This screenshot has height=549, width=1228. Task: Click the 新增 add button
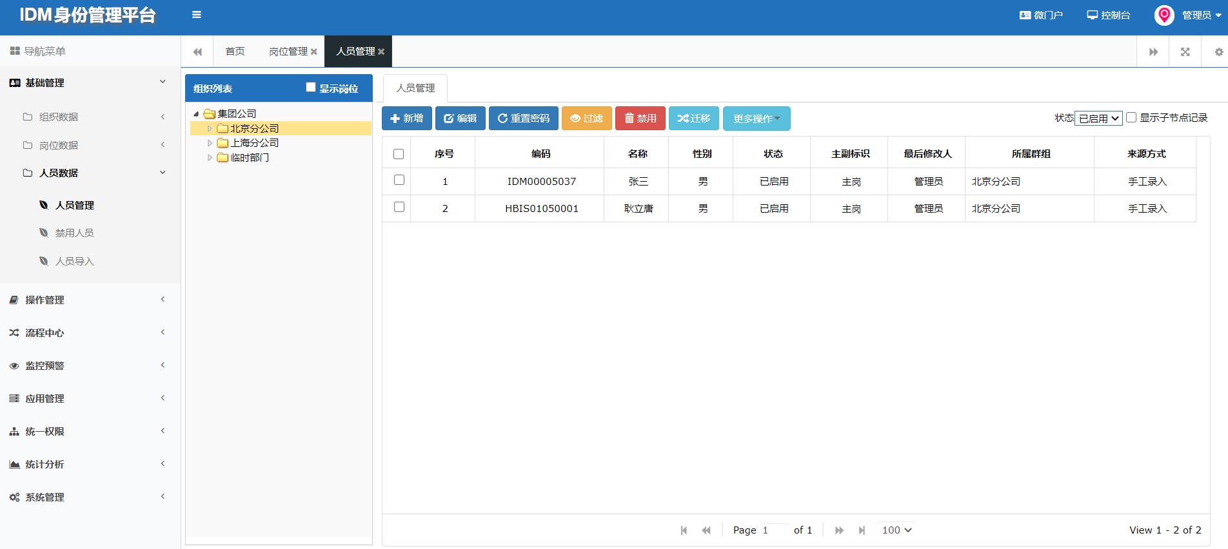click(x=407, y=119)
